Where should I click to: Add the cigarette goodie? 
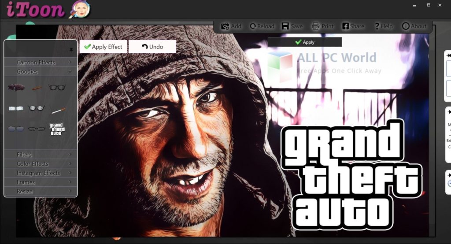point(59,110)
